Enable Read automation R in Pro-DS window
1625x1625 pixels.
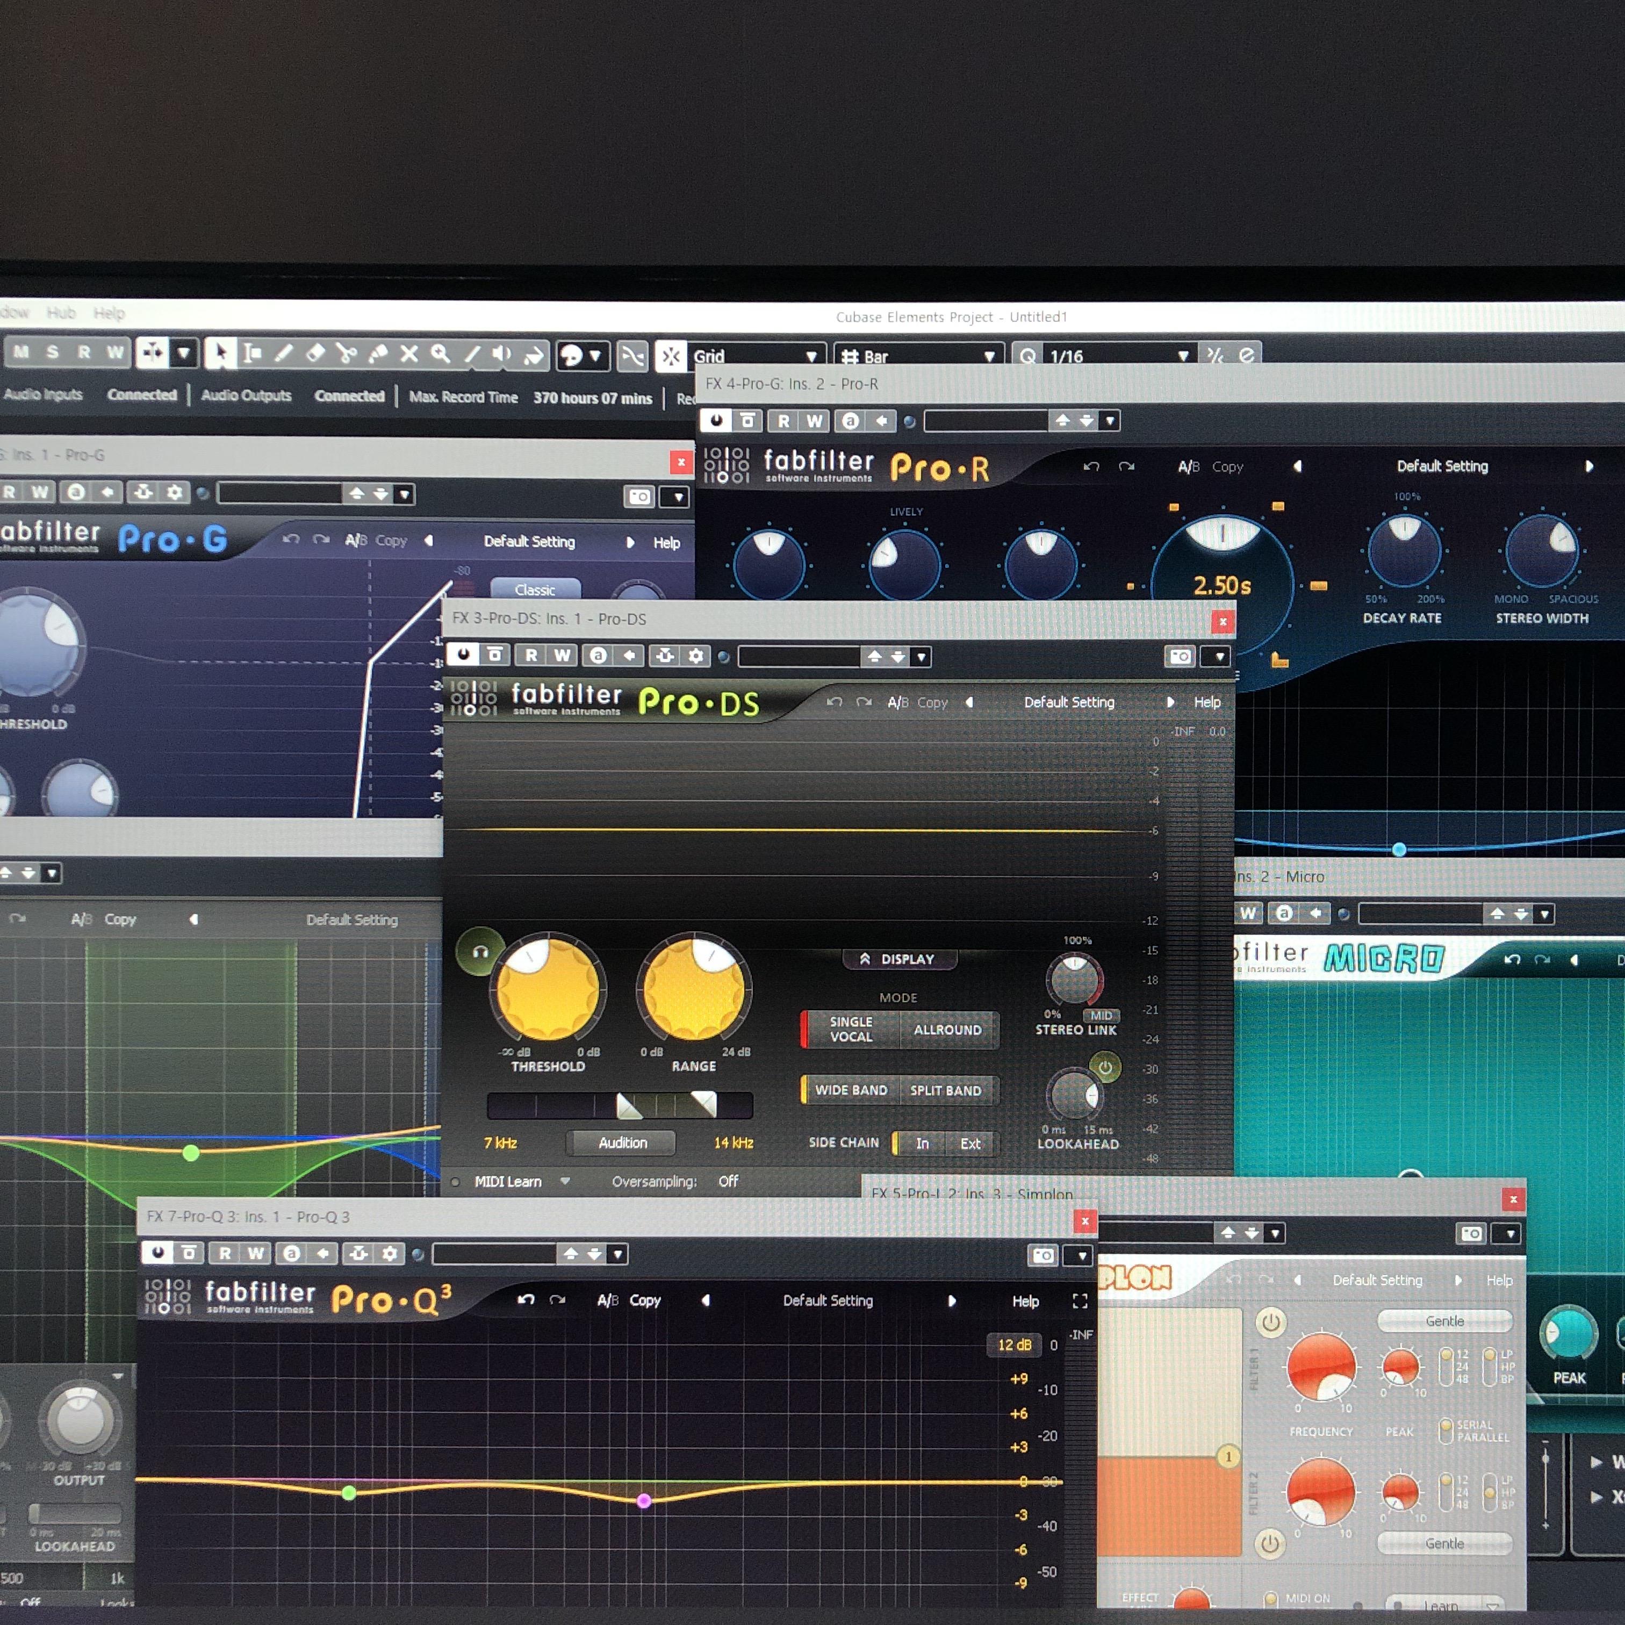531,655
